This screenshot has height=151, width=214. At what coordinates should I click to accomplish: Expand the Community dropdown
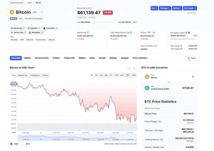(50, 28)
